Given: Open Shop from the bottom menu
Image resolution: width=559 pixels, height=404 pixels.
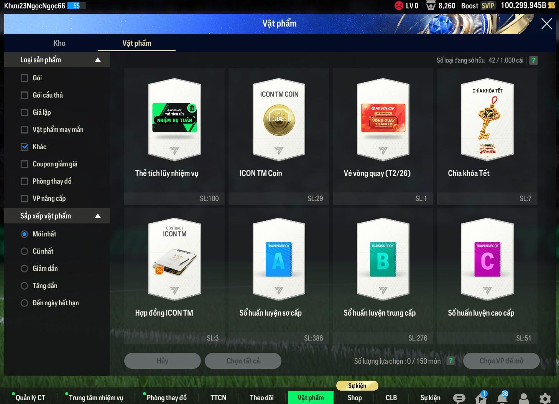Looking at the screenshot, I should click(355, 398).
